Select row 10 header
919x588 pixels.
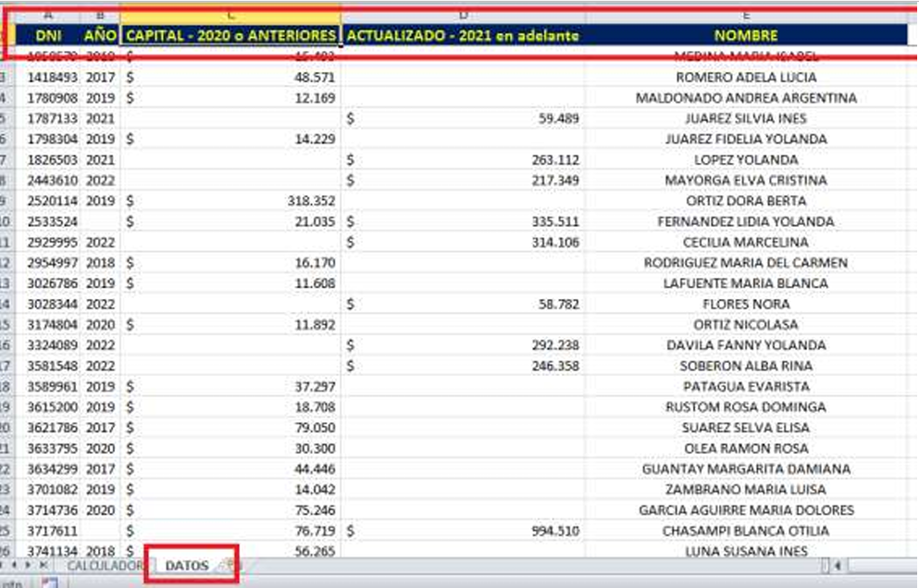point(6,221)
